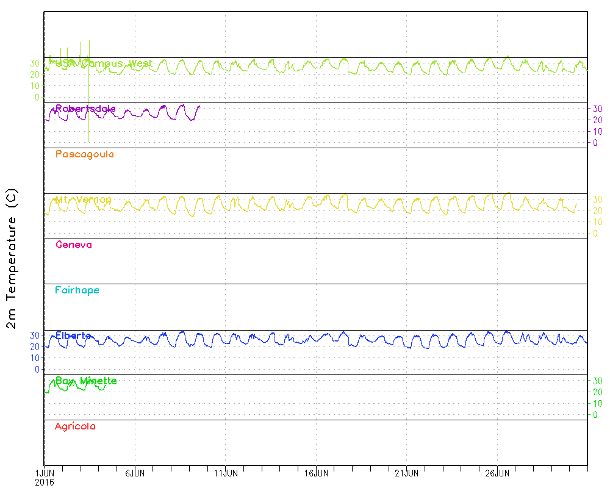Screen dimensions: 610x488
Task: Select the Fairhope station label
Action: [77, 290]
